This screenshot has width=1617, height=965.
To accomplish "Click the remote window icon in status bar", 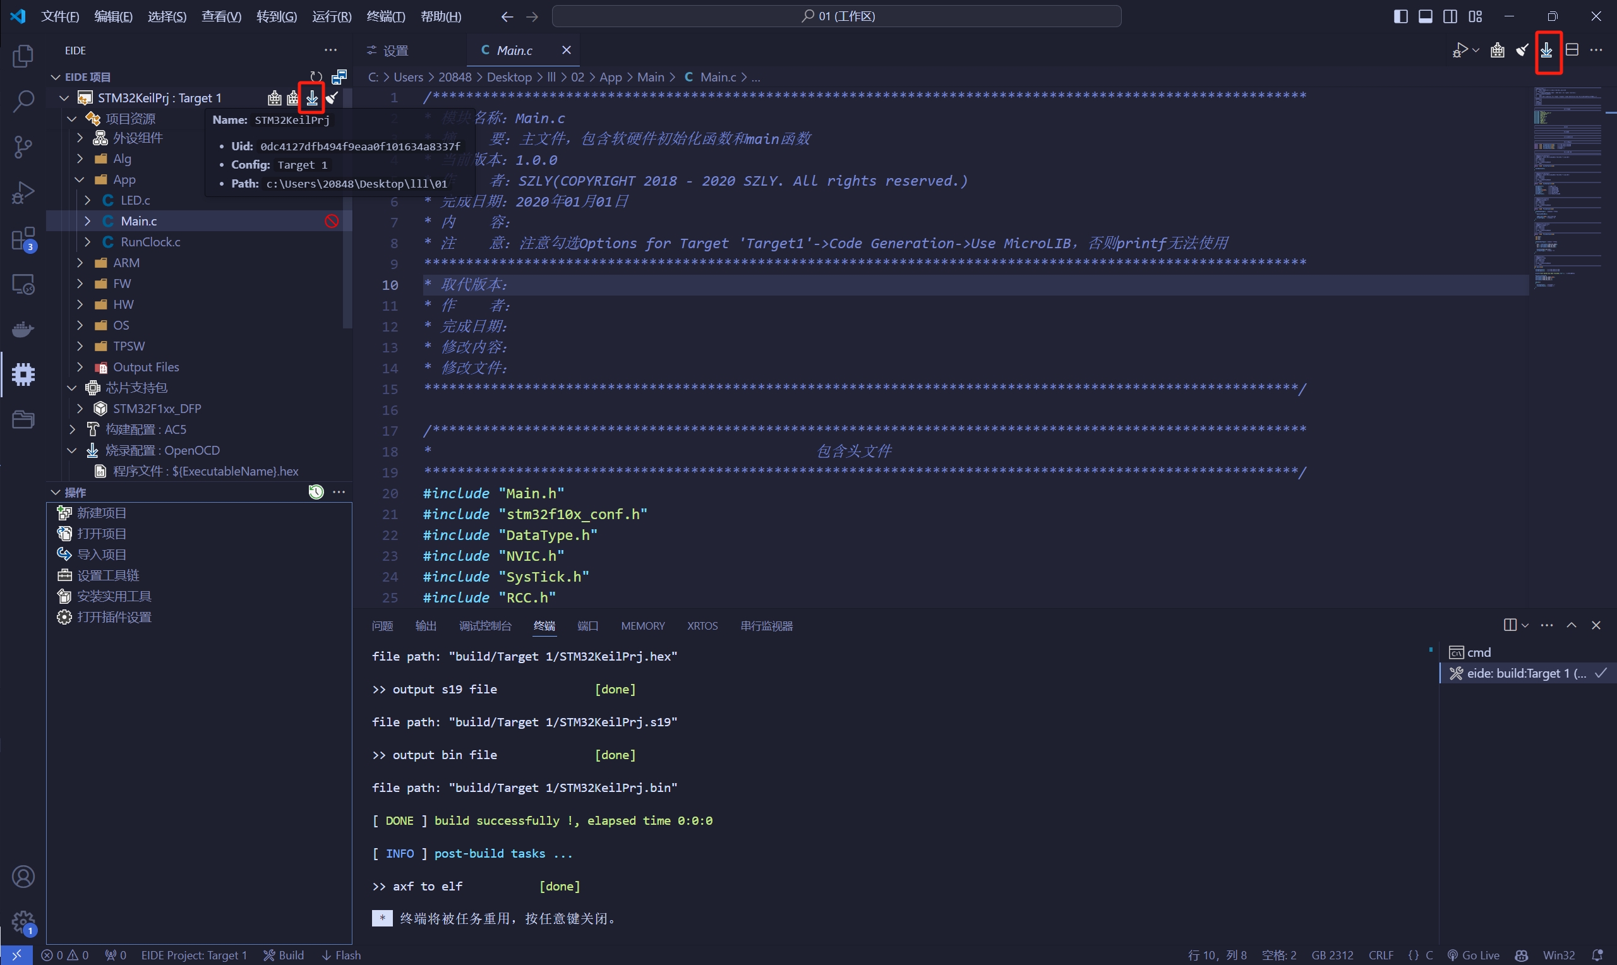I will coord(16,956).
